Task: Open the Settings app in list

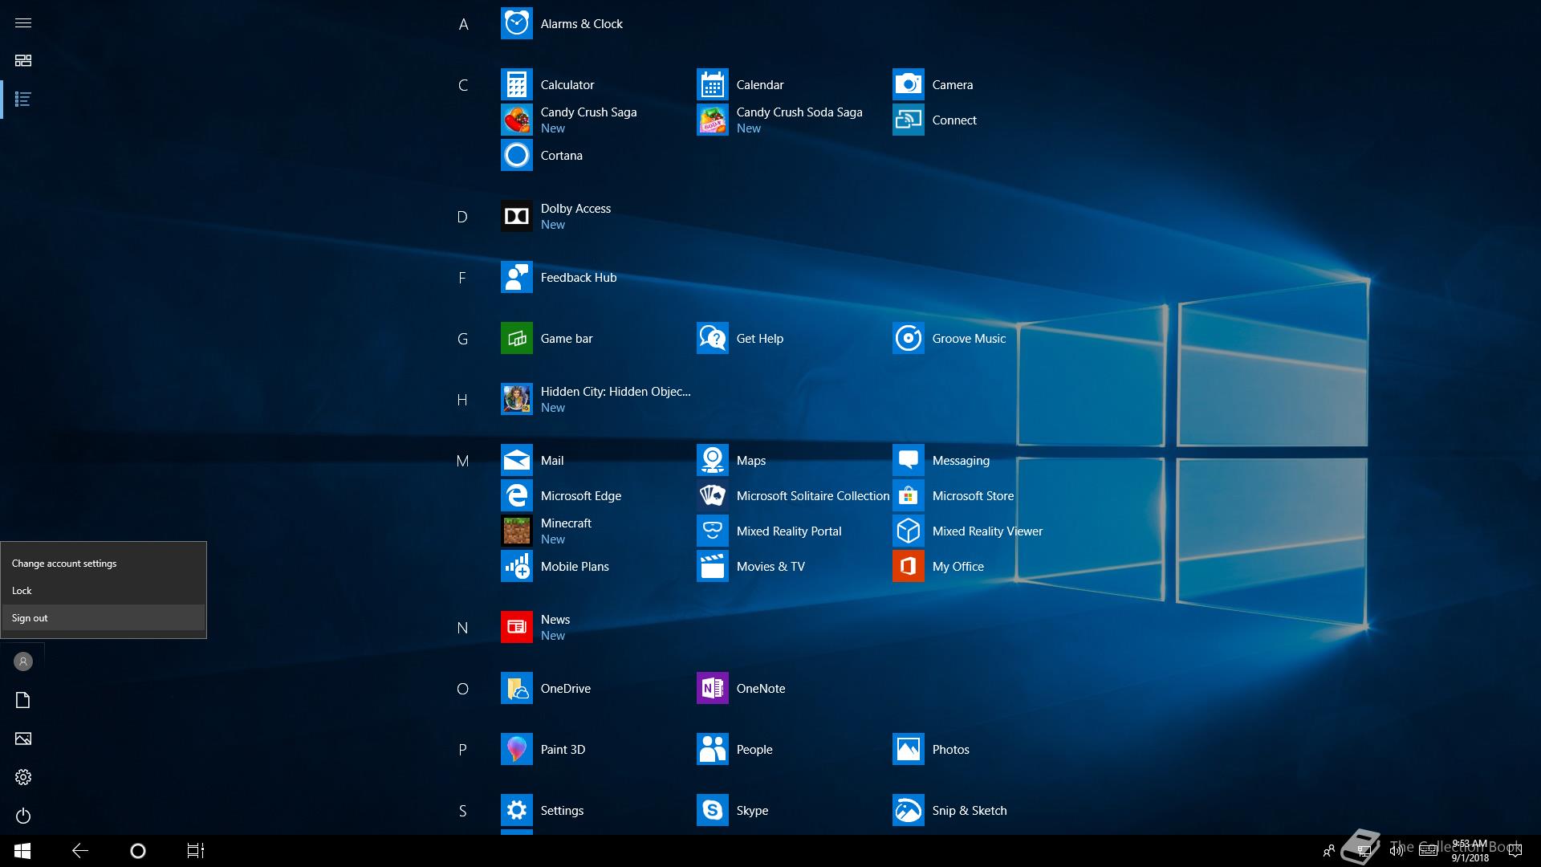Action: pos(516,811)
